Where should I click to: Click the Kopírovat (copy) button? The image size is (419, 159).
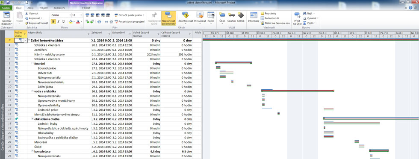click(34, 18)
